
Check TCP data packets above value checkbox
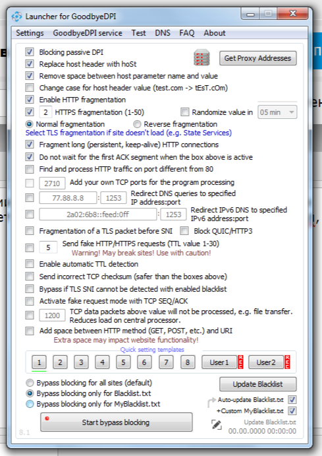click(29, 315)
